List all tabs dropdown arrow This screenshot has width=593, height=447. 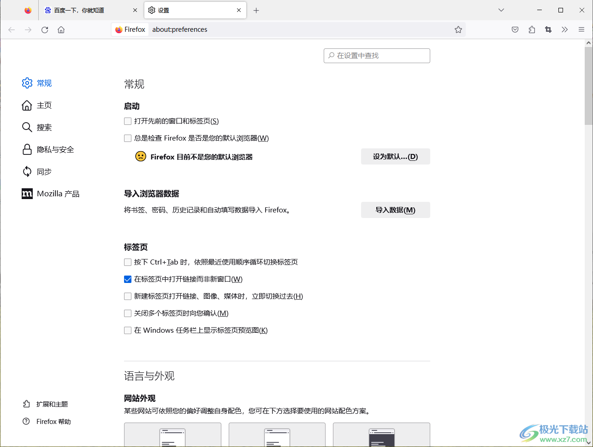pos(501,10)
